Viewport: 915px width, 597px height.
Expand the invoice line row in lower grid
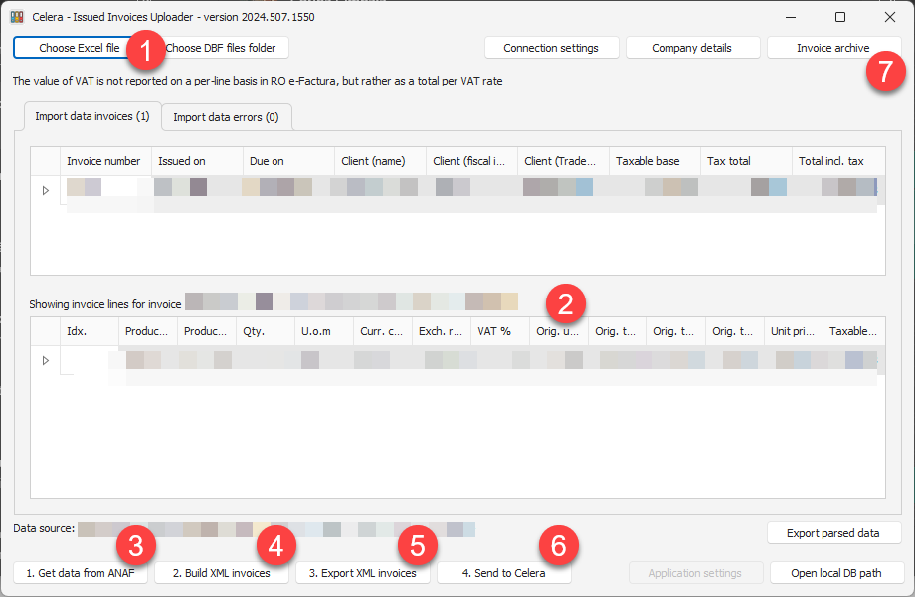click(x=46, y=360)
